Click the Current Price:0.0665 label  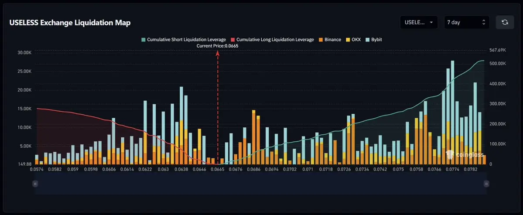point(218,46)
